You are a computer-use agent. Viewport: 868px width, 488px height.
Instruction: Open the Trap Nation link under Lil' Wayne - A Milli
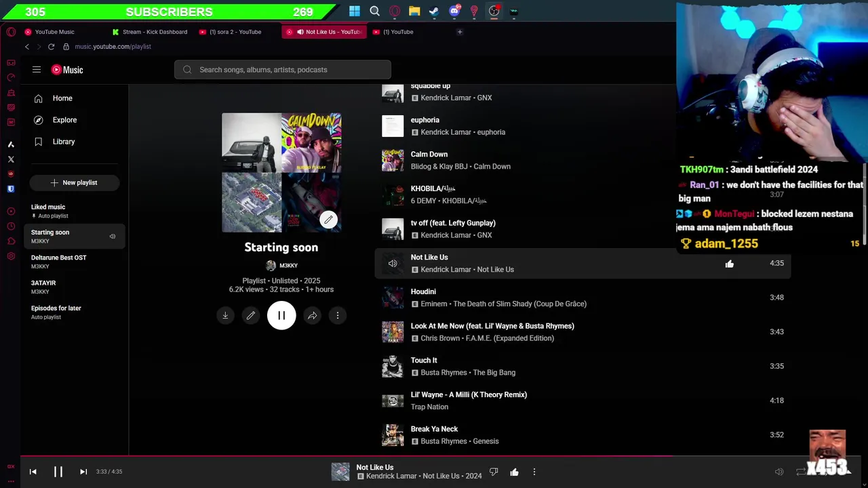[429, 407]
